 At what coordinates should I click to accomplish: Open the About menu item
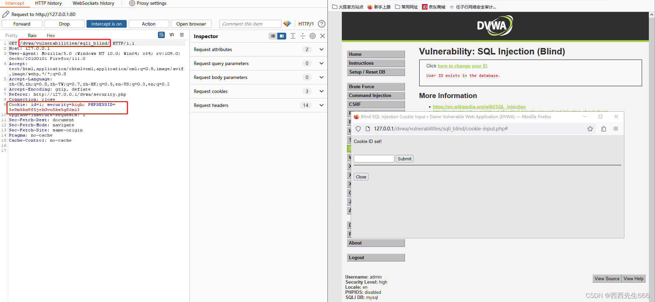coord(376,243)
